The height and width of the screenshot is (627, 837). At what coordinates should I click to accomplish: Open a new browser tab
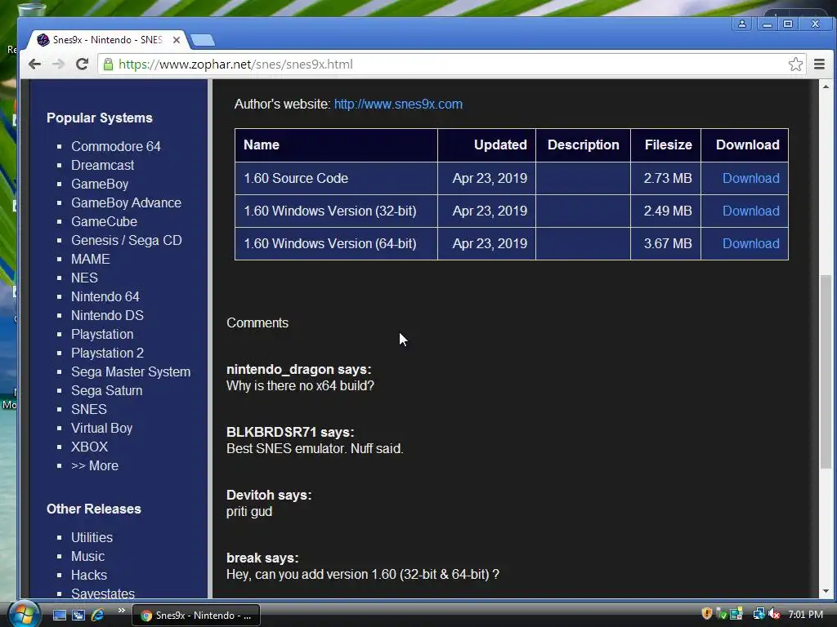tap(203, 40)
